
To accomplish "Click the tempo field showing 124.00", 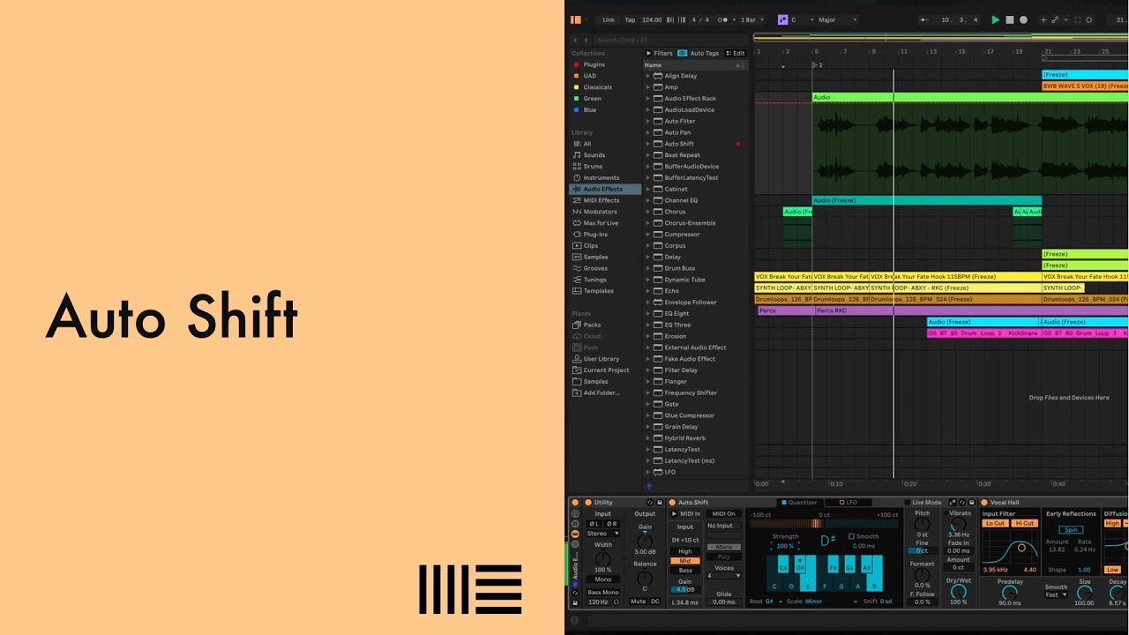I will click(652, 19).
